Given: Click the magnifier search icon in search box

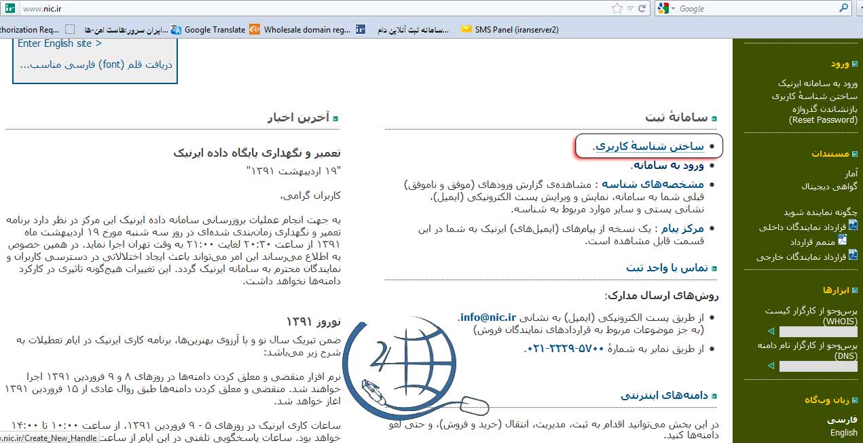Looking at the screenshot, I should (x=844, y=9).
